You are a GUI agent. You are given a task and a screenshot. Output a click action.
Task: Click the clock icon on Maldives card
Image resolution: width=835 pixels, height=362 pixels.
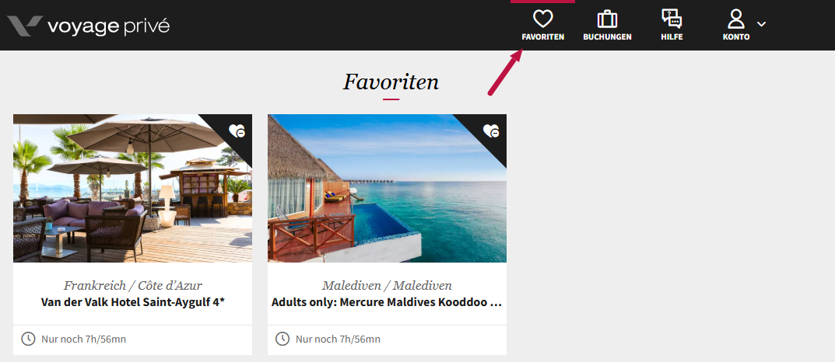[x=282, y=339]
